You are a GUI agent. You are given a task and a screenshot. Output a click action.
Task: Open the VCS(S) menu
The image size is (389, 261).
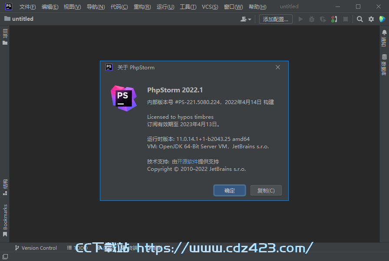210,7
